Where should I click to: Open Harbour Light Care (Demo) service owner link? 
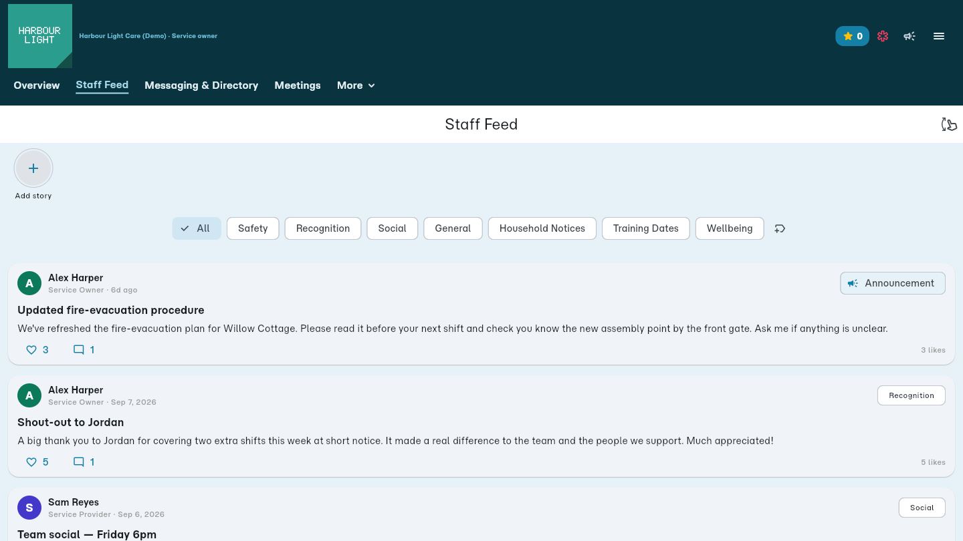(x=148, y=36)
